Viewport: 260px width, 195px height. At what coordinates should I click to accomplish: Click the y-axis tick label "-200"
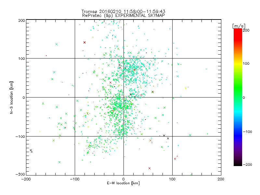click(x=20, y=174)
